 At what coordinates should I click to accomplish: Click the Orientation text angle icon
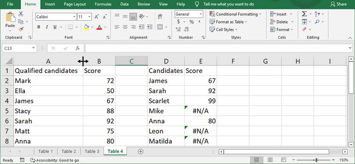click(142, 16)
